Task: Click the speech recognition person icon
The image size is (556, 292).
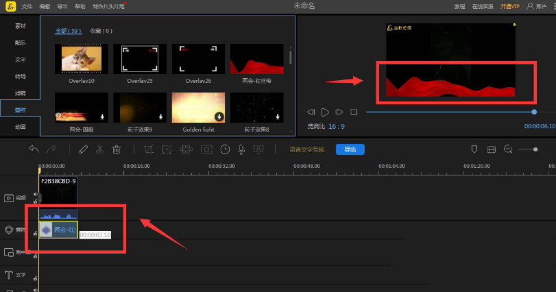Action: (258, 149)
